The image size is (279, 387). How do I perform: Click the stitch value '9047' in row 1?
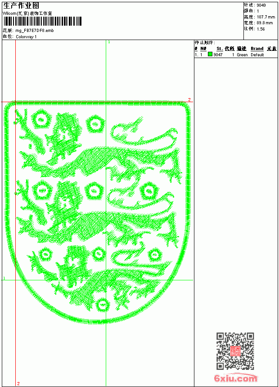click(x=218, y=55)
